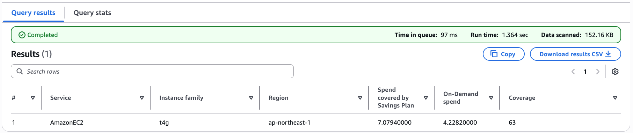Viewport: 633px width, 133px height.
Task: Open the On-Demand spend column dropdown
Action: pos(491,98)
